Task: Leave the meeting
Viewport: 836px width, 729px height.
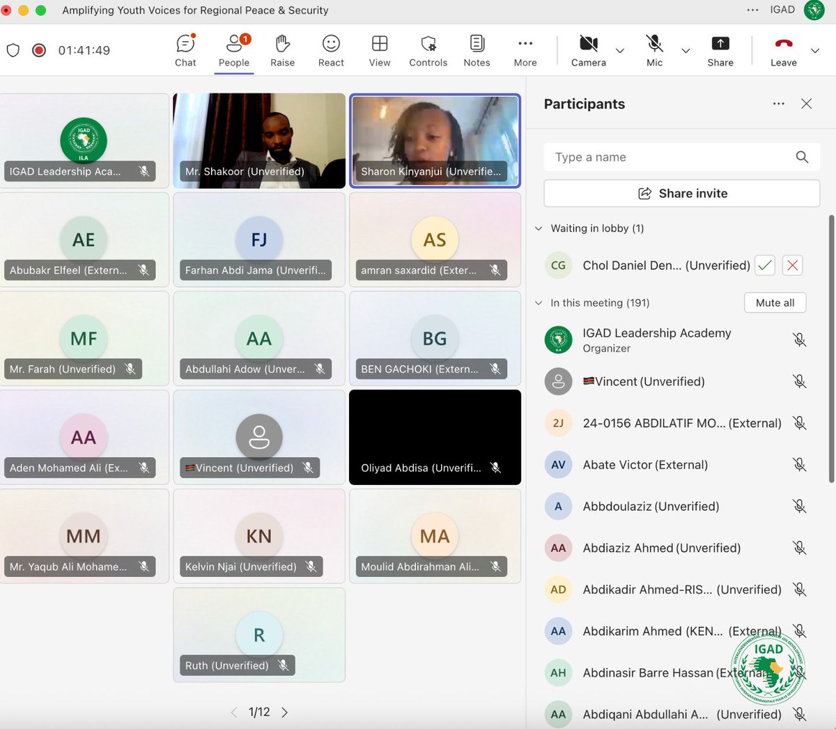Action: 784,51
